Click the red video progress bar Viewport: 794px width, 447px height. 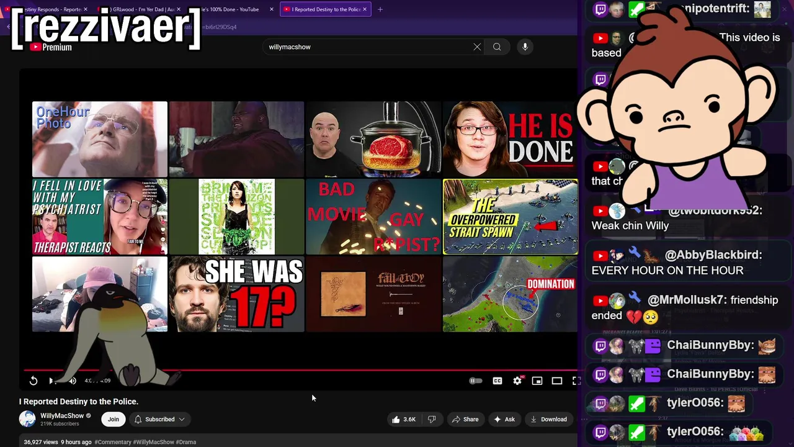[x=301, y=370]
